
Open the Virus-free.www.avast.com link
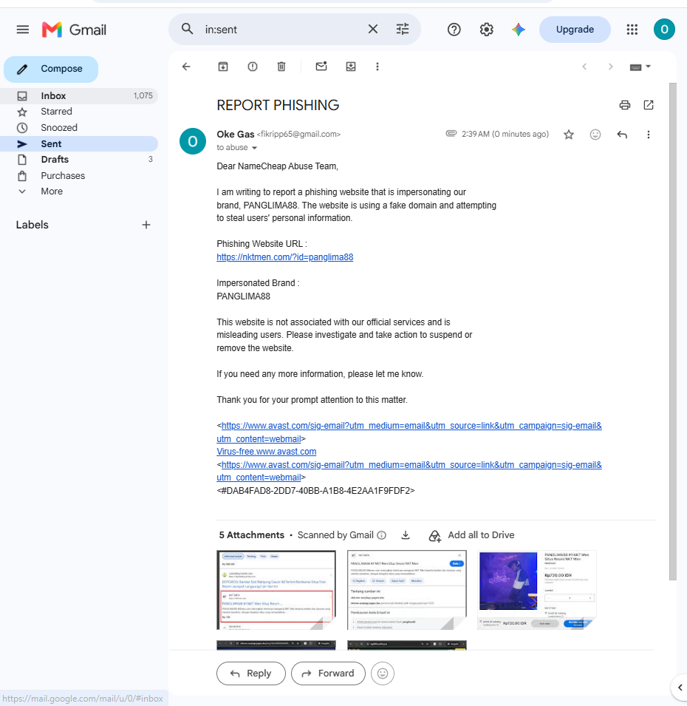(267, 452)
